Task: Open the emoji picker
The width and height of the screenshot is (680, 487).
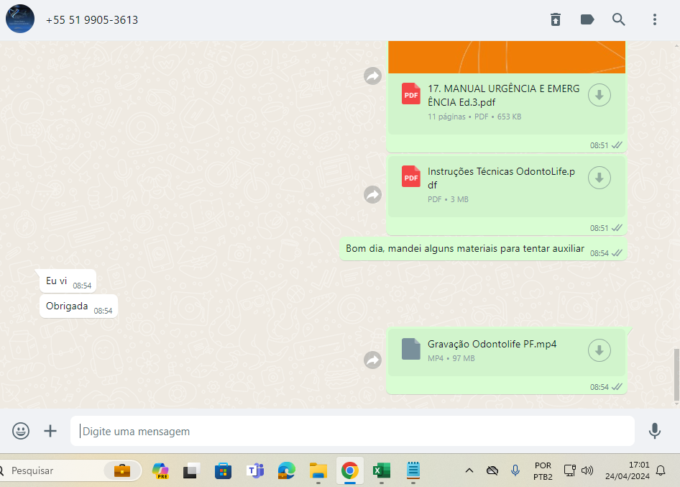Action: click(21, 431)
